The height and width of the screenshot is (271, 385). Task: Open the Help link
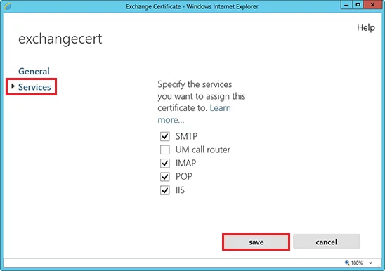point(366,27)
